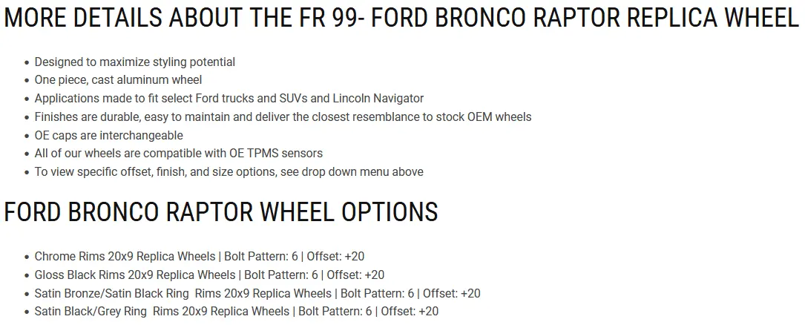Click the bullet point before 'Chrome Rims'
Screen dimensions: 805x325
27,257
